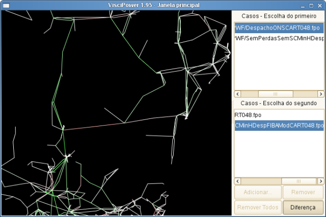
Task: Select WF/DespachoONSCART048.fpo in first case list
Action: 279,28
